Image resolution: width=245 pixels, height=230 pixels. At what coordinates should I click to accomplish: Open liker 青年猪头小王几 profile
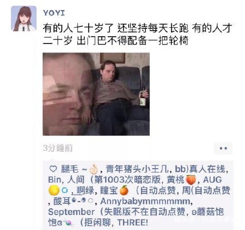137,169
